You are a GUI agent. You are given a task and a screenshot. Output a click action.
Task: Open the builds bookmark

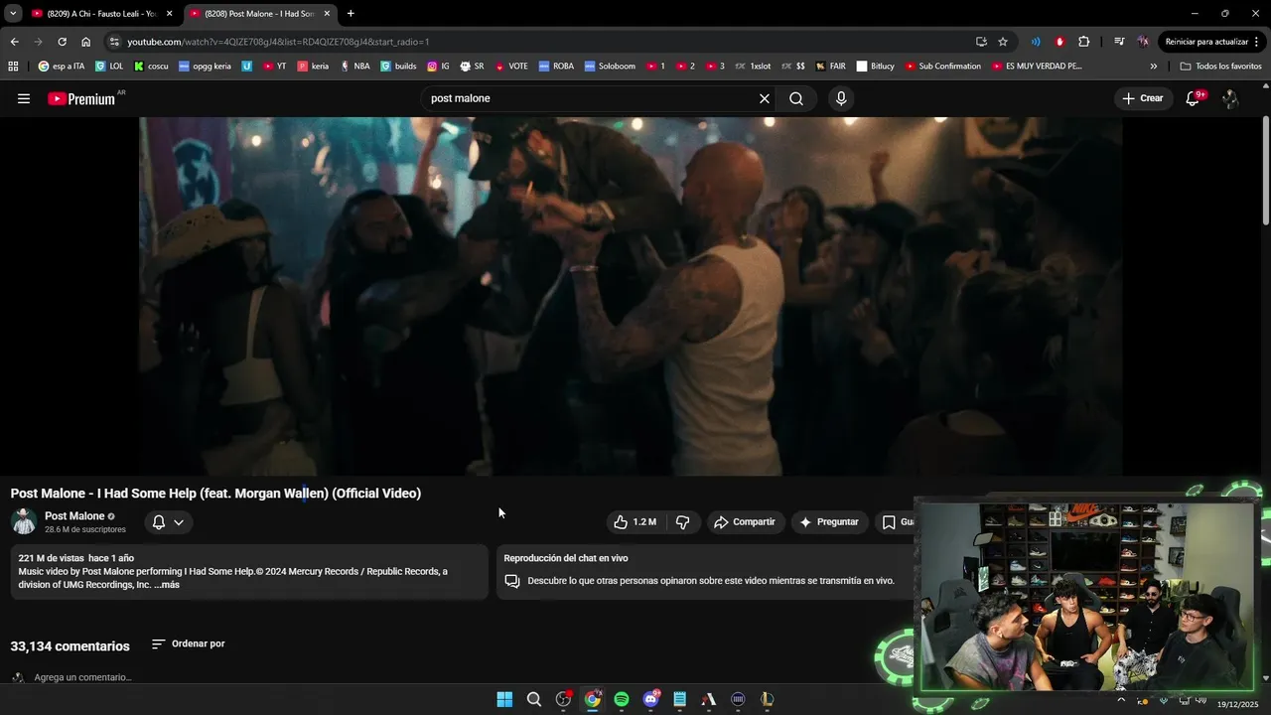coord(398,67)
